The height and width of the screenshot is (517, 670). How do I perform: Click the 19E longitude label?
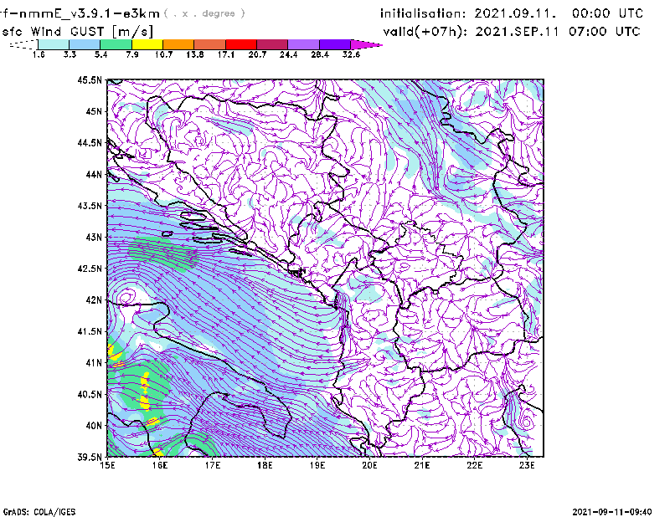pos(317,465)
